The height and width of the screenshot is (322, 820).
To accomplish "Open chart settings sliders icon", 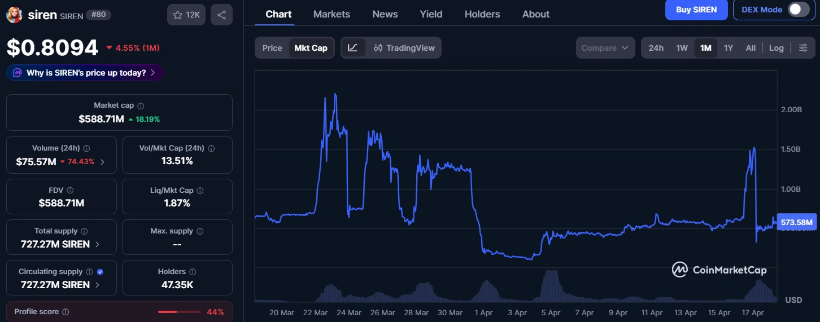I will 803,48.
